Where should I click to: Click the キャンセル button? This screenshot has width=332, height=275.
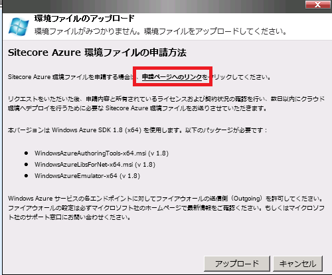click(x=297, y=264)
